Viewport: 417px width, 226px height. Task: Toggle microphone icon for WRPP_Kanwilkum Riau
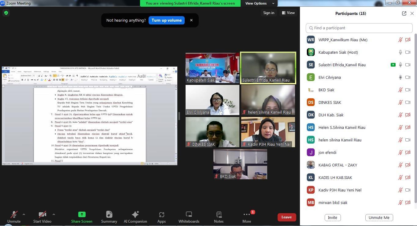click(400, 40)
